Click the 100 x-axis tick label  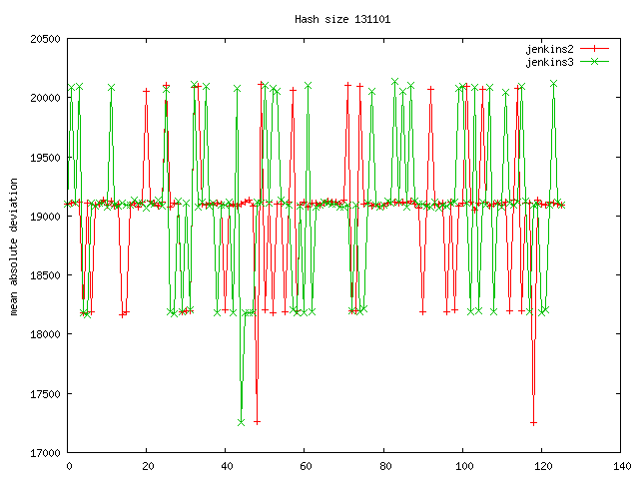coord(464,466)
